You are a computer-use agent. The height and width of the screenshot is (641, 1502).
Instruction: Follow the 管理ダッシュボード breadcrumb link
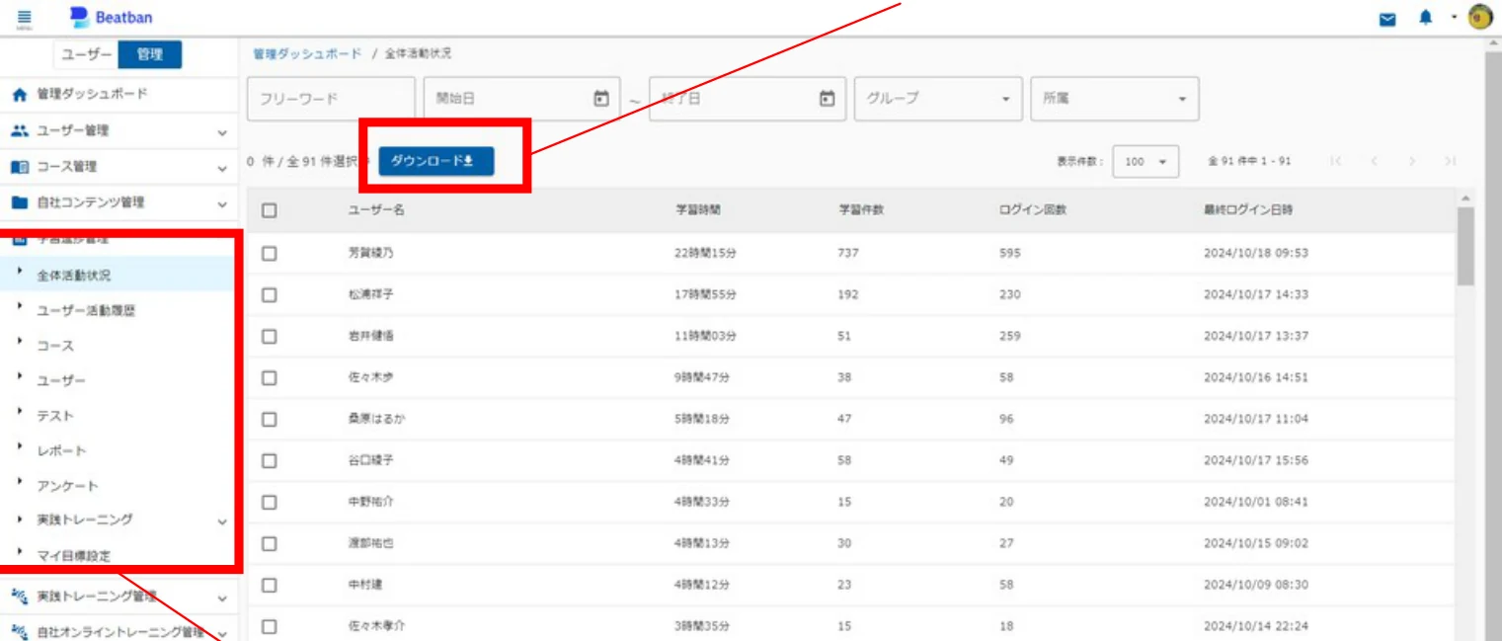pos(307,53)
